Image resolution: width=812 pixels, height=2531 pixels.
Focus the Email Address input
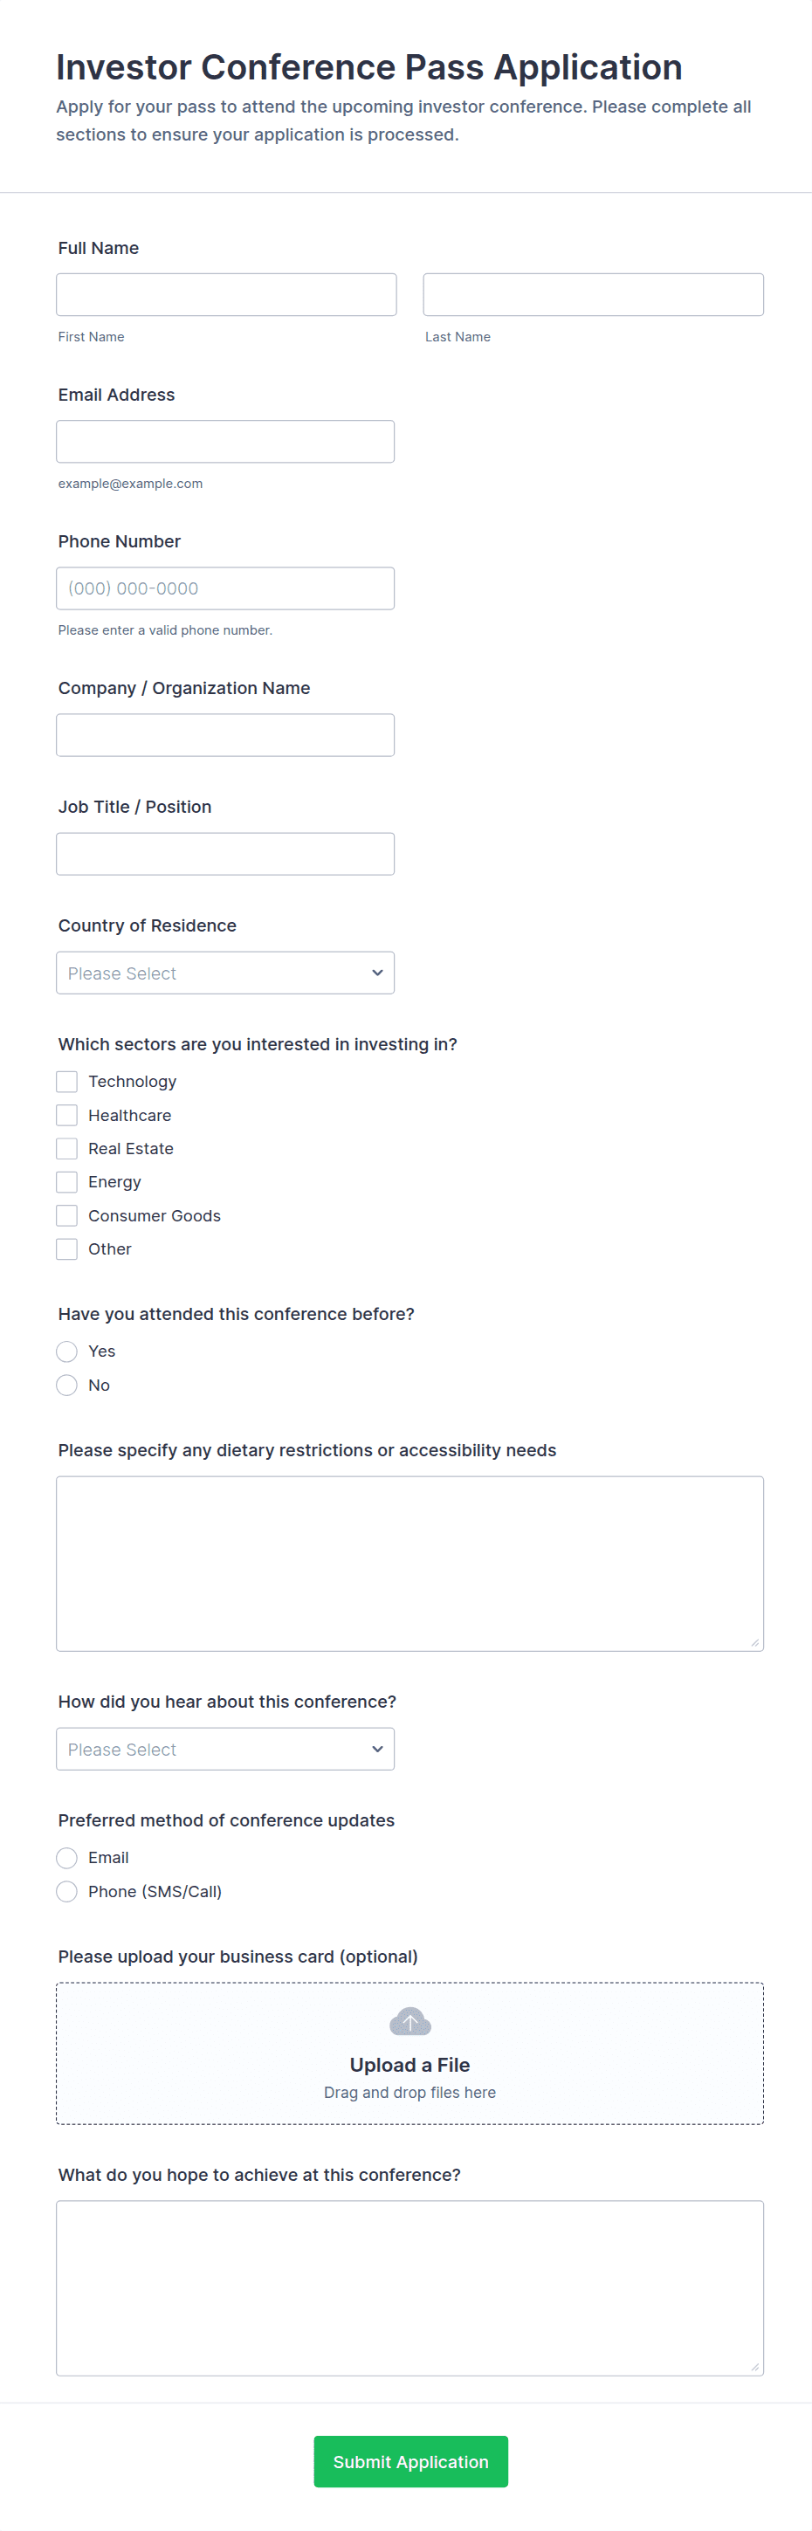pyautogui.click(x=225, y=442)
